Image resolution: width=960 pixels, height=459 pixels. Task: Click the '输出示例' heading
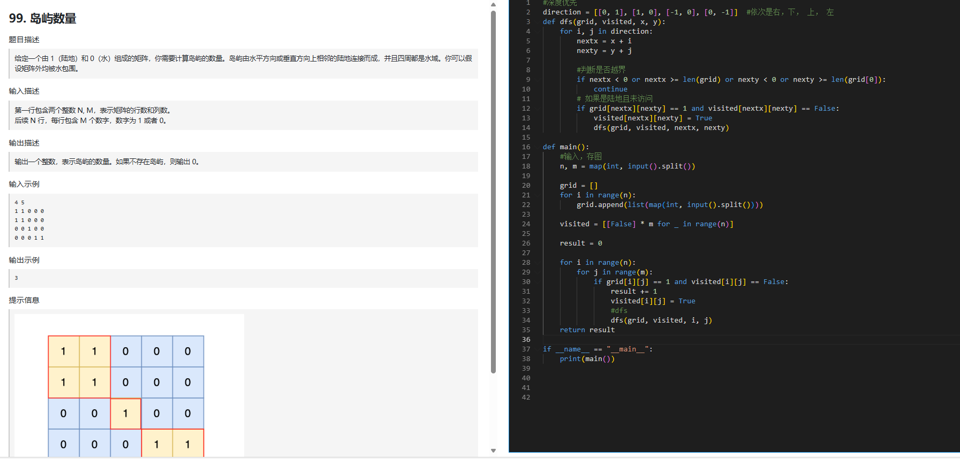24,260
